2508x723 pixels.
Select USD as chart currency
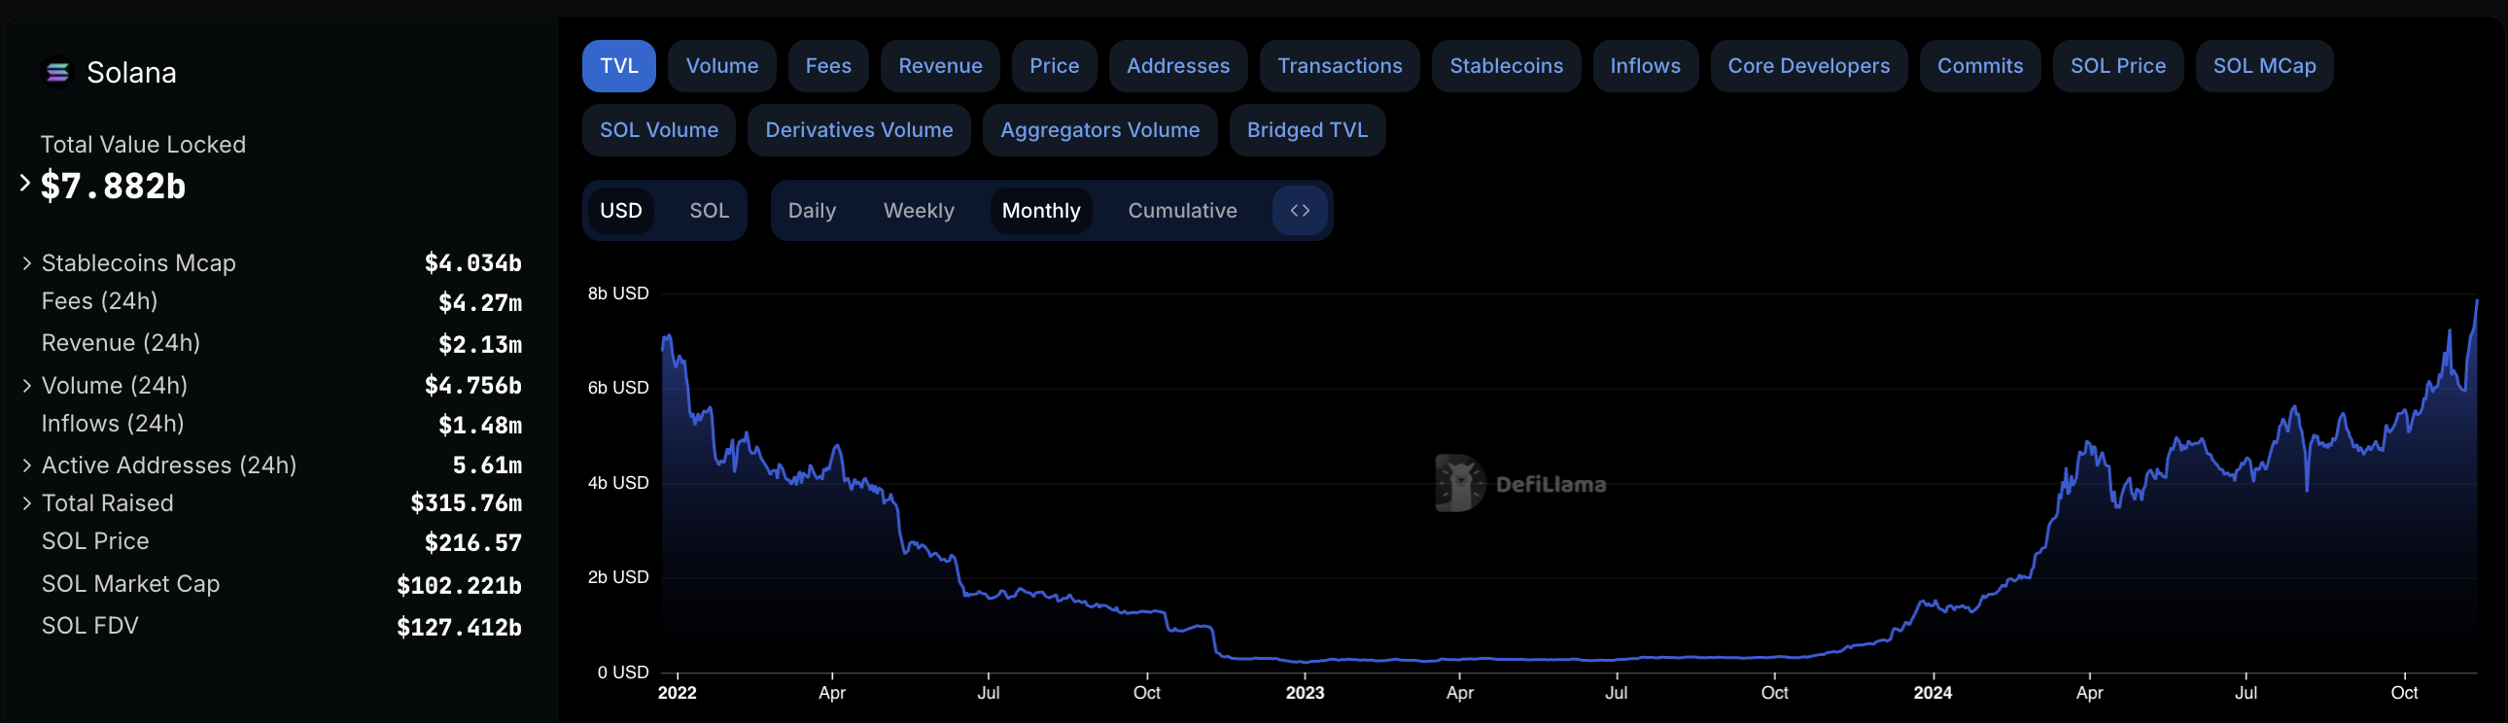tap(620, 211)
